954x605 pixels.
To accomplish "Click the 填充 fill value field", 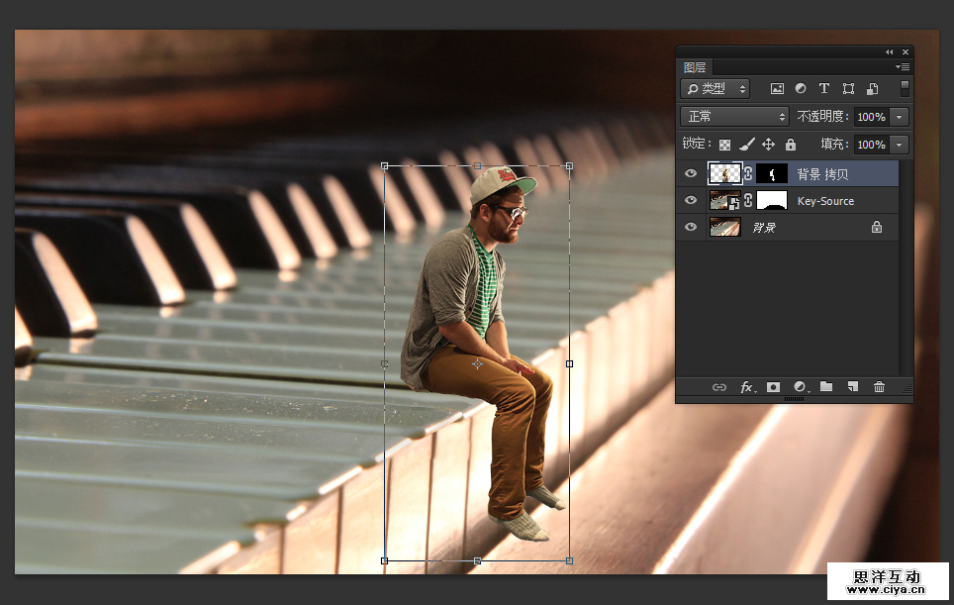I will 871,145.
